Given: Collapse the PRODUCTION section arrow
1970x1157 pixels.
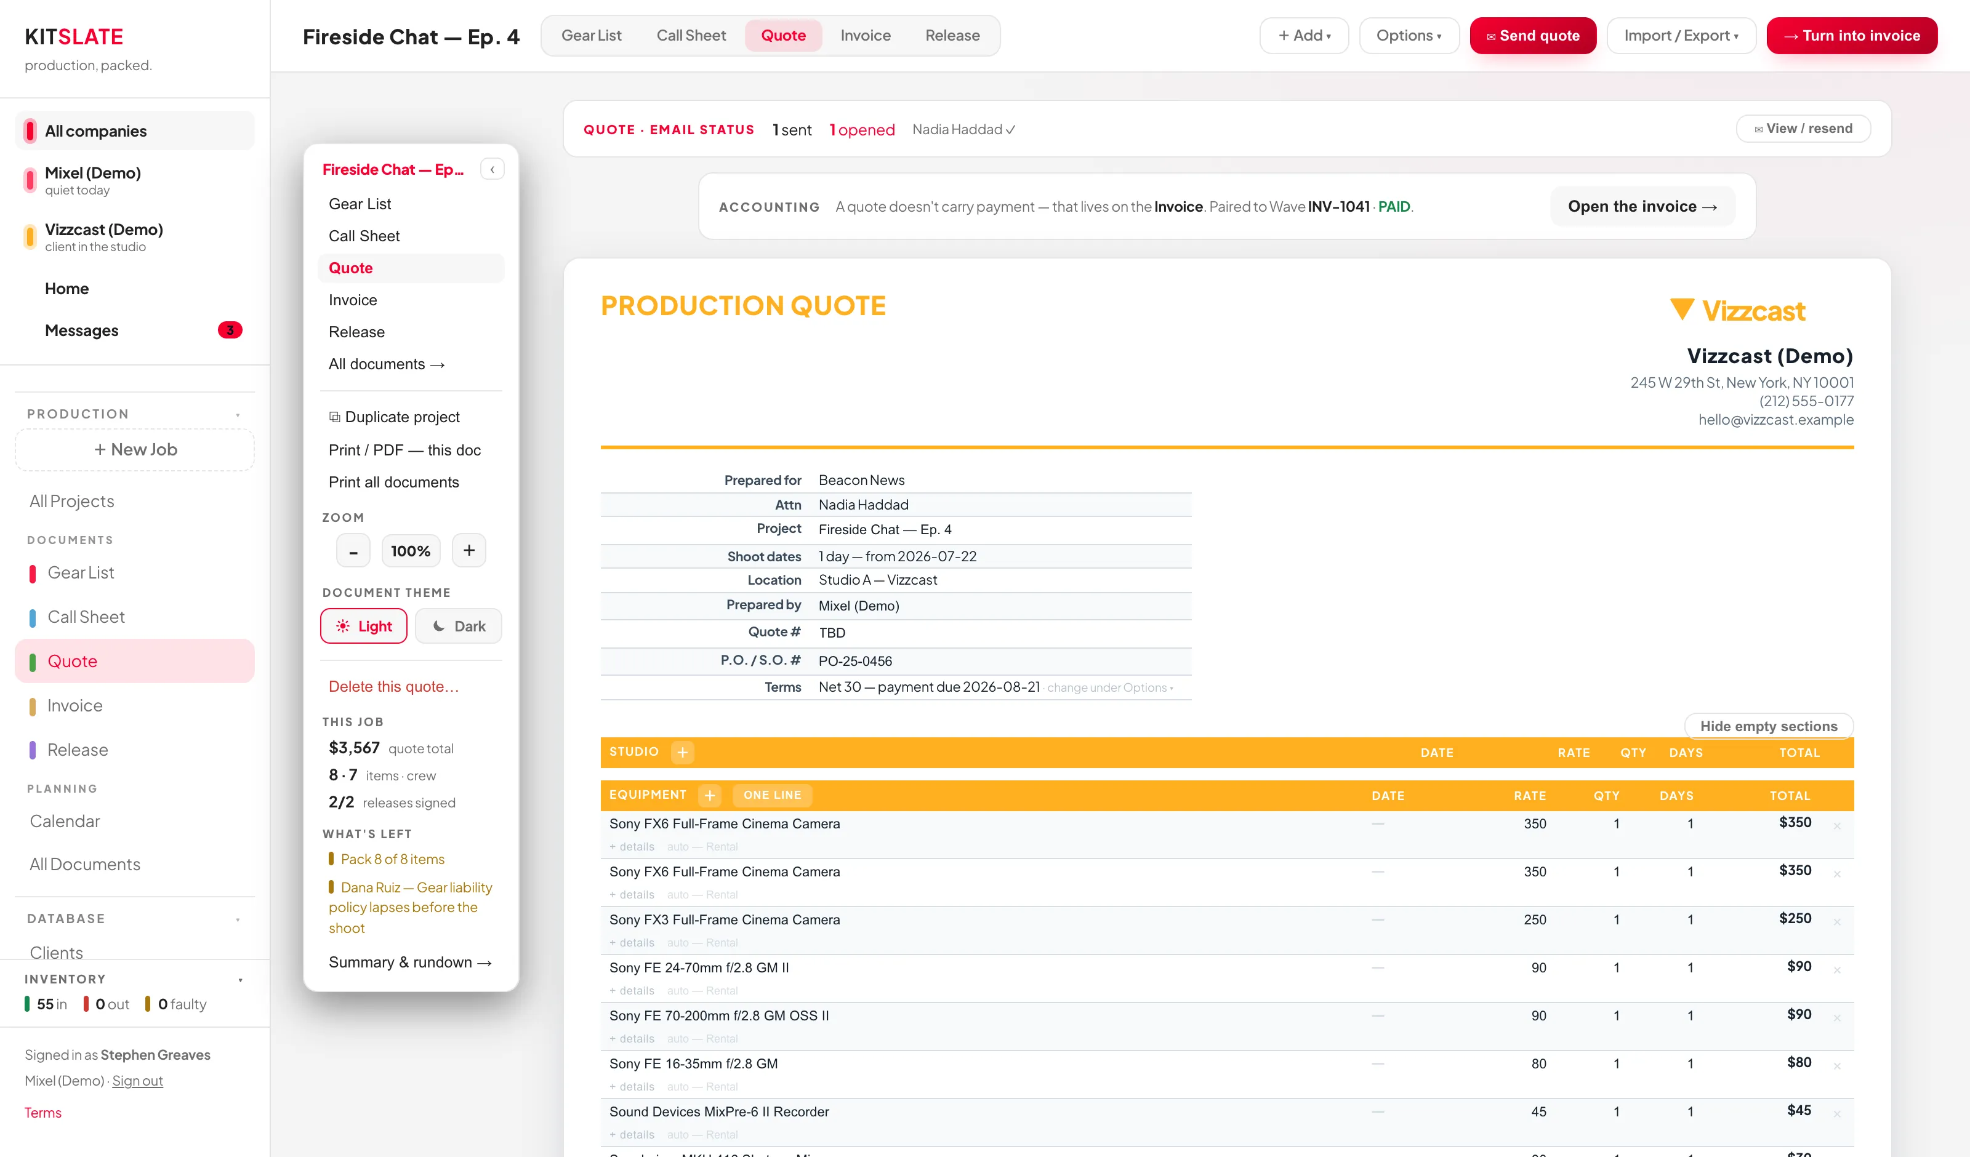Looking at the screenshot, I should tap(238, 414).
